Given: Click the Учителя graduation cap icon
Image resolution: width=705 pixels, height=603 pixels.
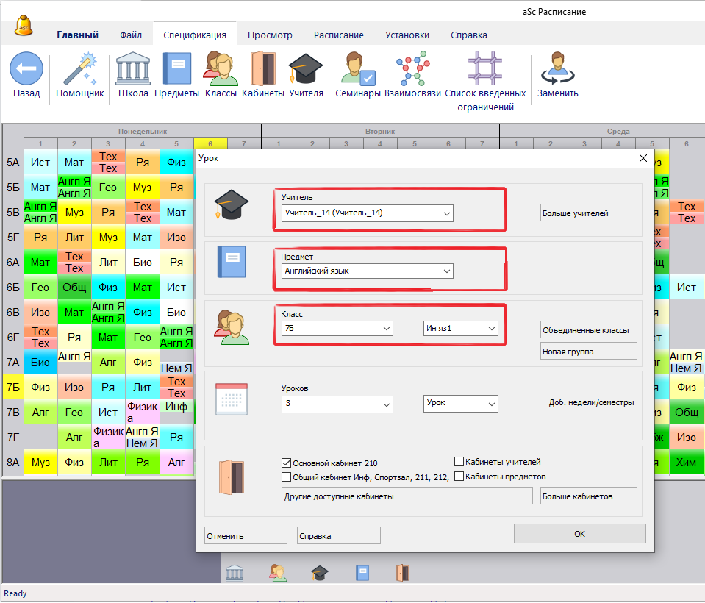Looking at the screenshot, I should pos(306,69).
